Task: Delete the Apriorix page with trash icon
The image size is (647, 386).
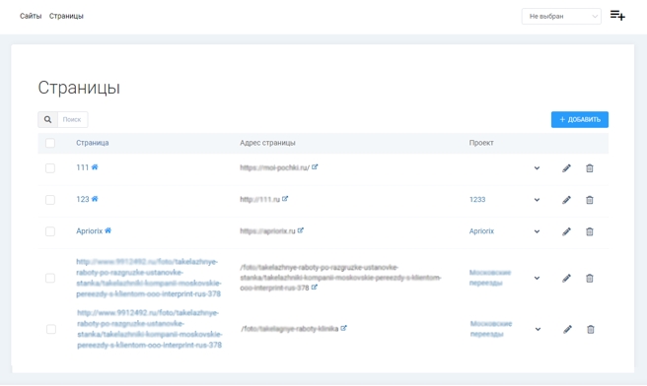Action: coord(590,231)
